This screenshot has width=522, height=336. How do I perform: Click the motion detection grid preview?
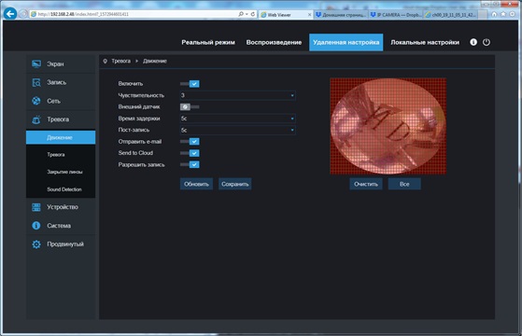tap(388, 126)
